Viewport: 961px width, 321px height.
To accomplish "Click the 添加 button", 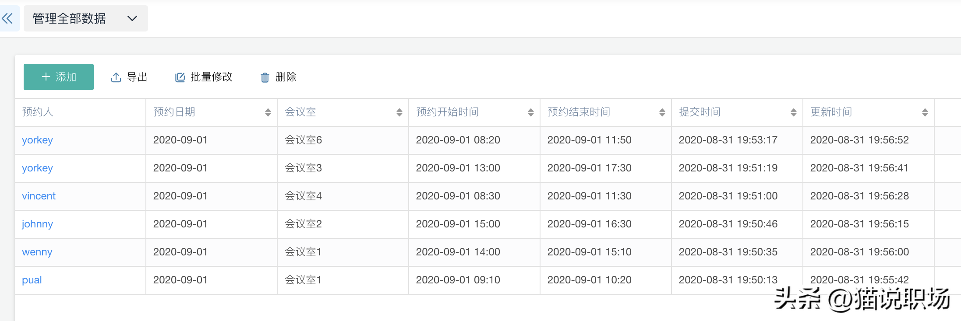I will [59, 77].
